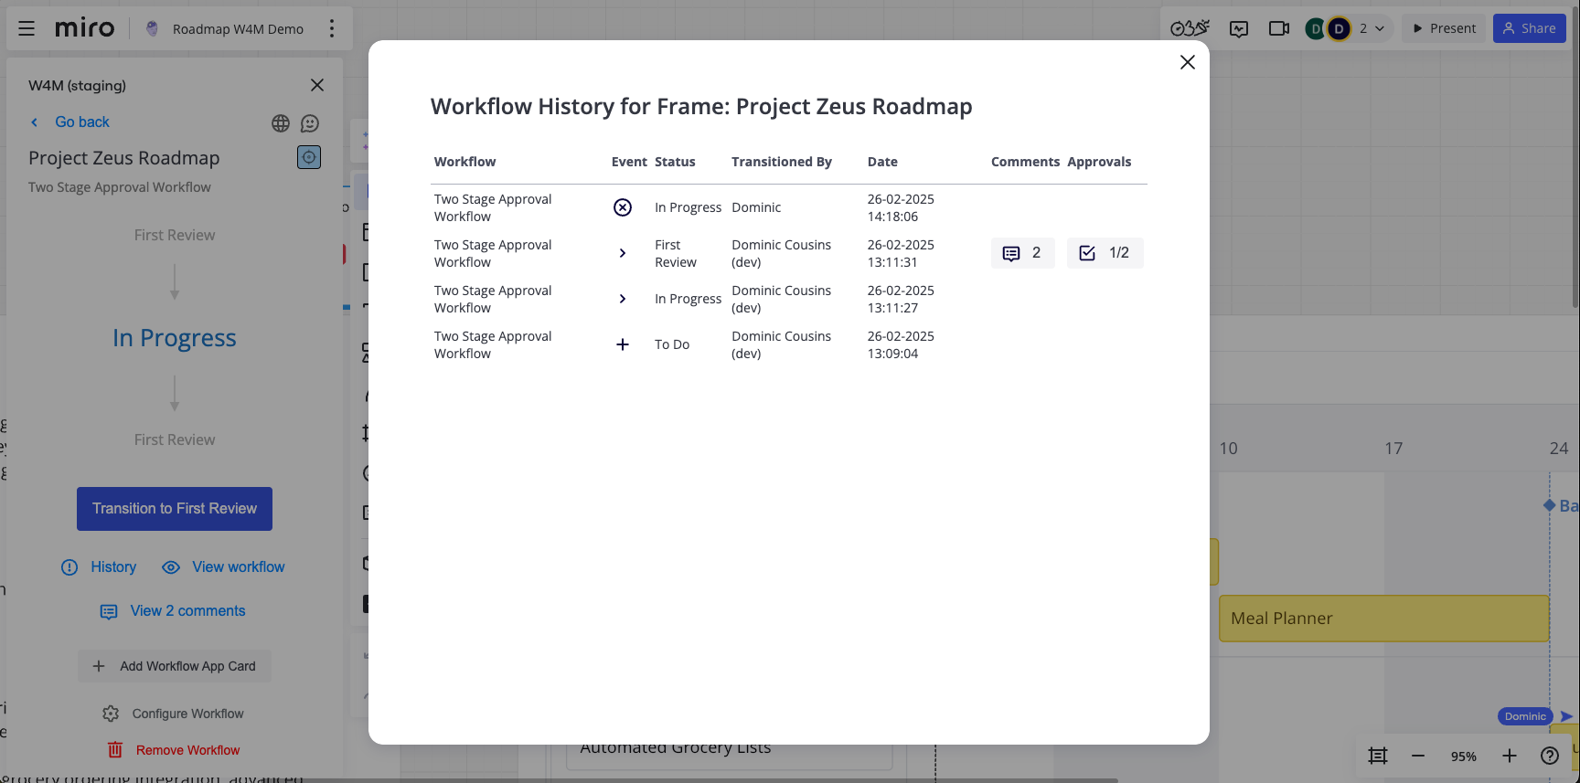Open the Miro main hamburger menu

(x=27, y=28)
